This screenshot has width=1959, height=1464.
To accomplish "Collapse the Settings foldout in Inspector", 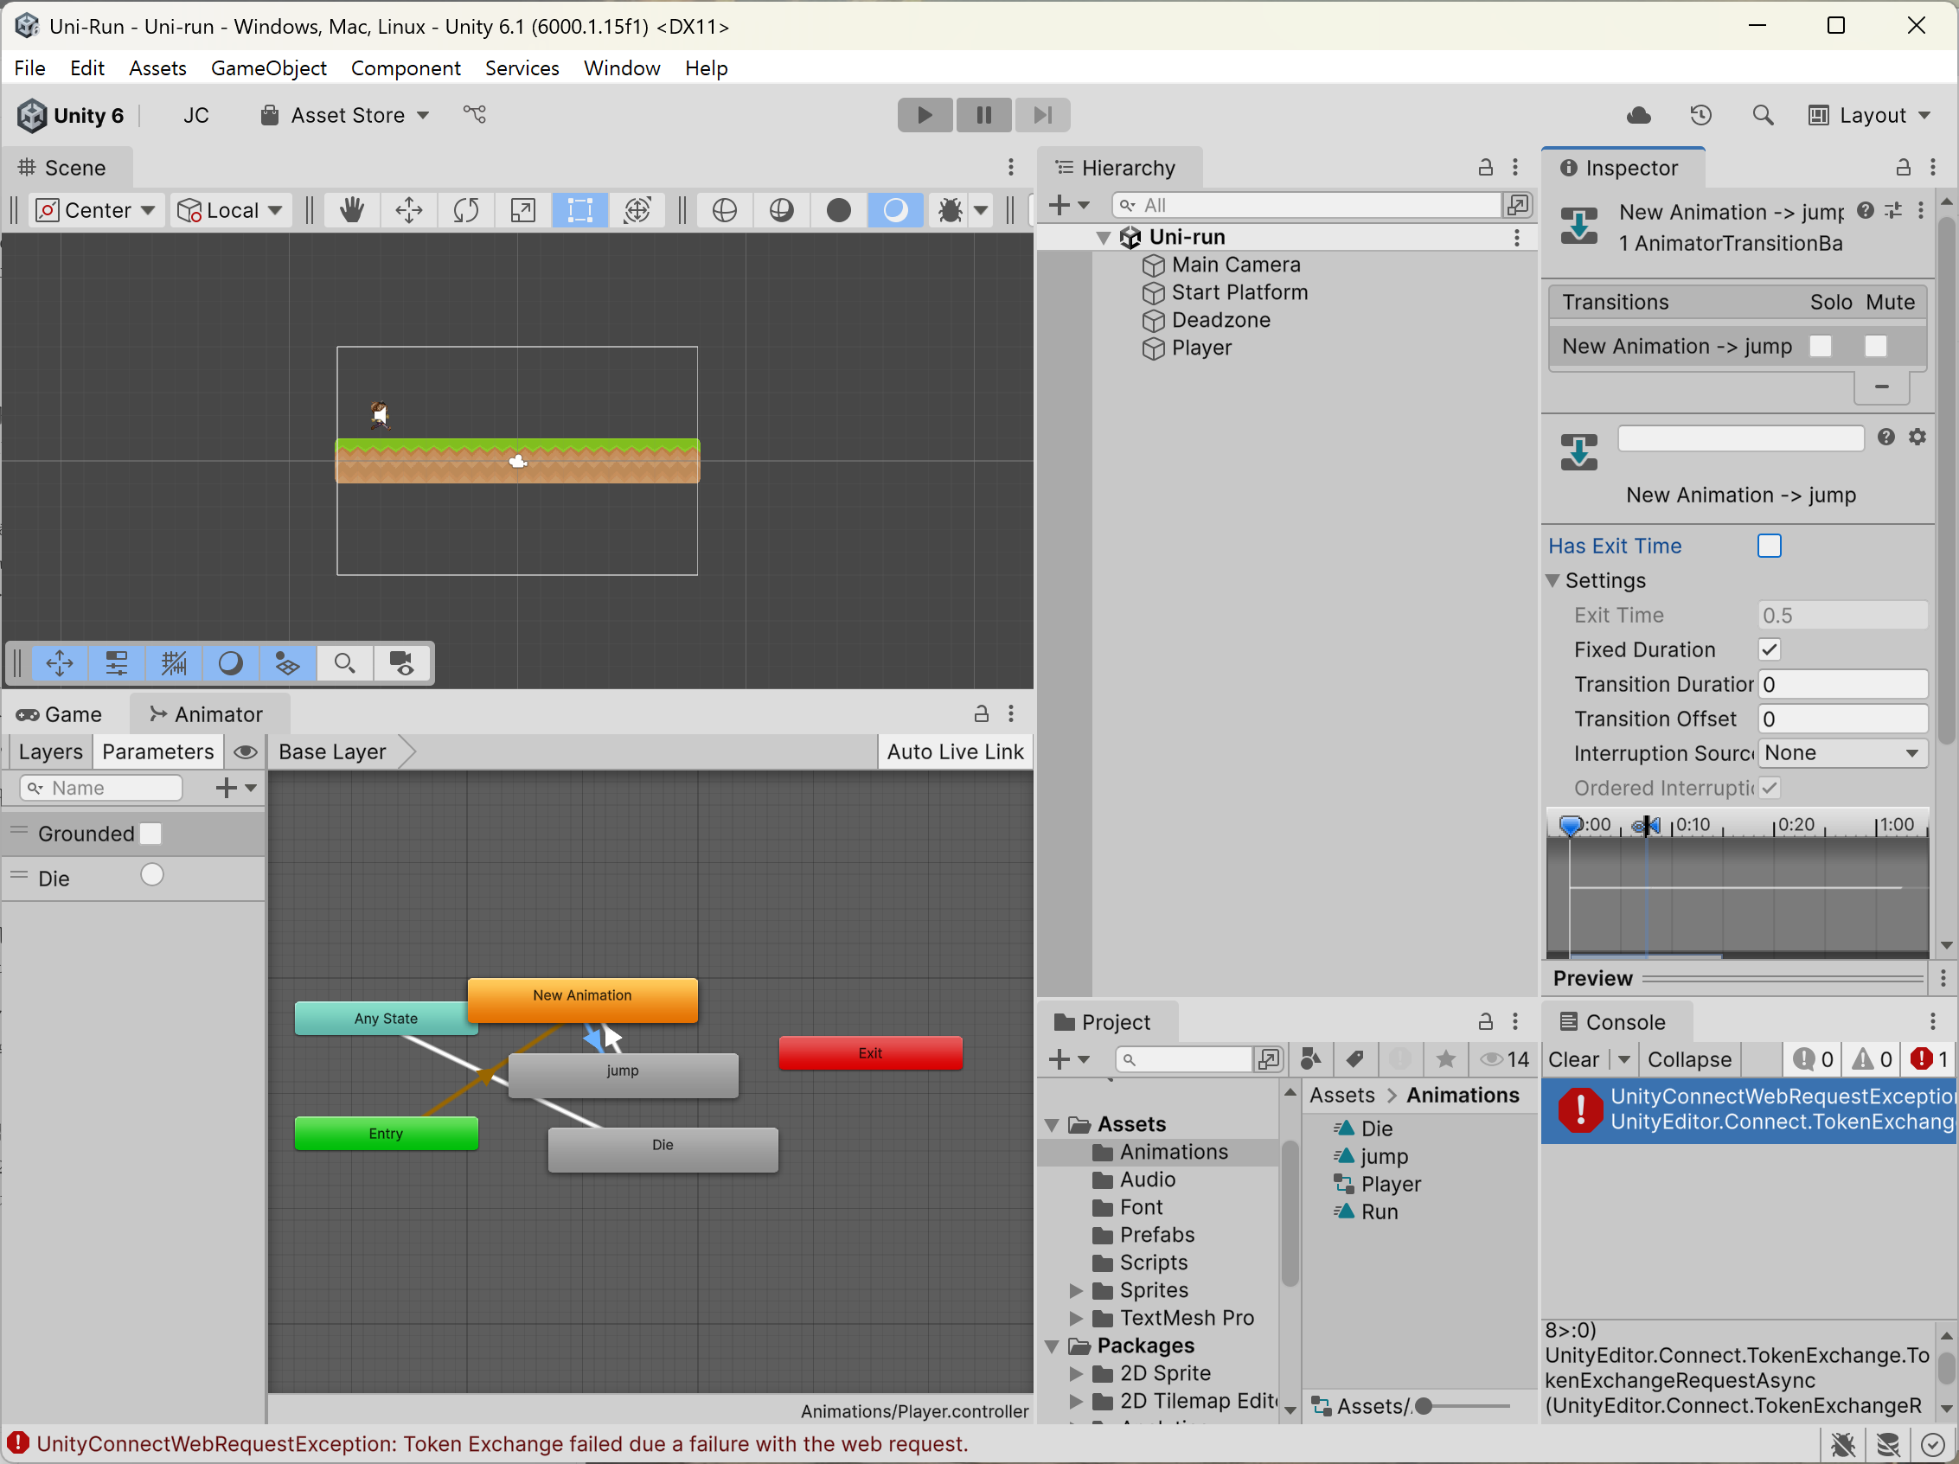I will [1552, 580].
